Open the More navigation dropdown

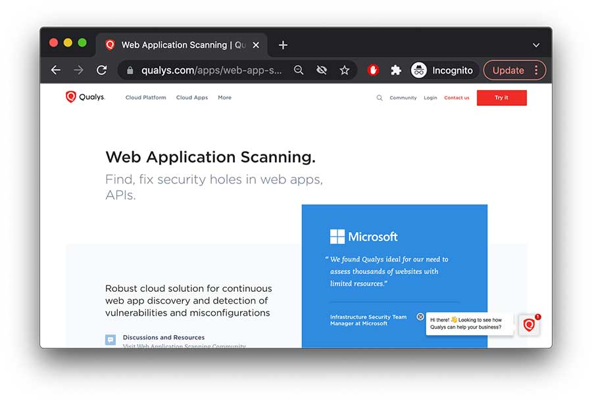pos(224,97)
